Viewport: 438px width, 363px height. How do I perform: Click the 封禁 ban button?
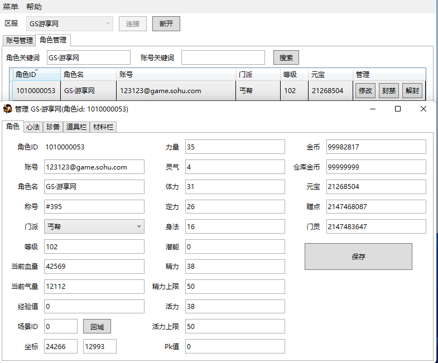coord(388,91)
